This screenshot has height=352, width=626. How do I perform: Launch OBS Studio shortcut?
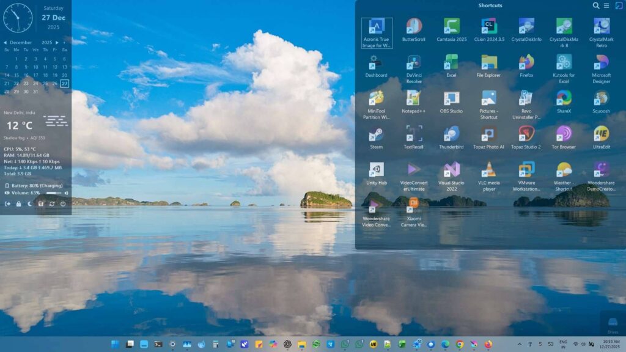(452, 99)
